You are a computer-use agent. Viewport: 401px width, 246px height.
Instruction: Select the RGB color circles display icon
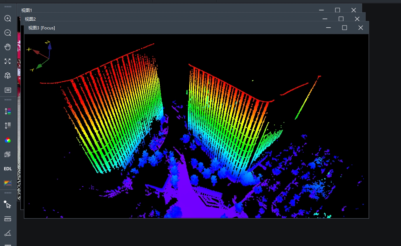pos(8,140)
